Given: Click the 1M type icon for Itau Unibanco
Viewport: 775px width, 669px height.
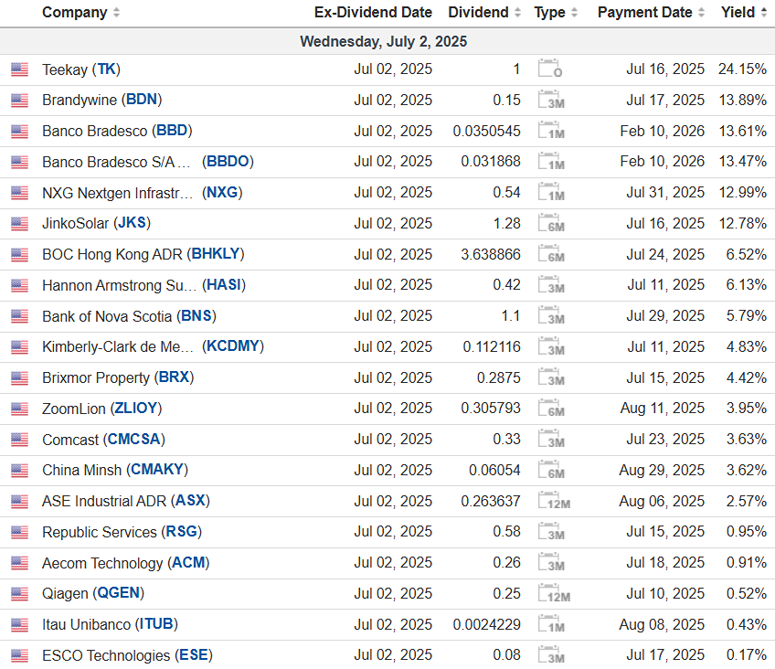Looking at the screenshot, I should (x=549, y=625).
